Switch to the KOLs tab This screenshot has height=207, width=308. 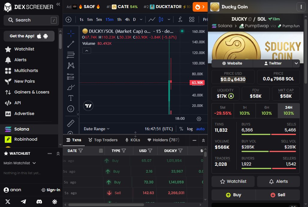point(133,140)
